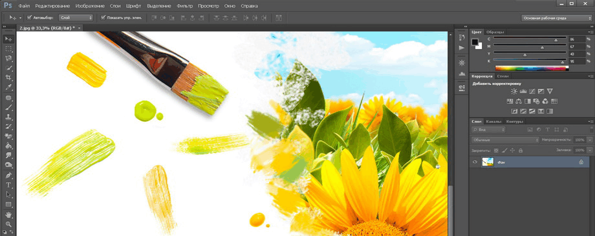Select the Eyedropper tool

pos(8,87)
